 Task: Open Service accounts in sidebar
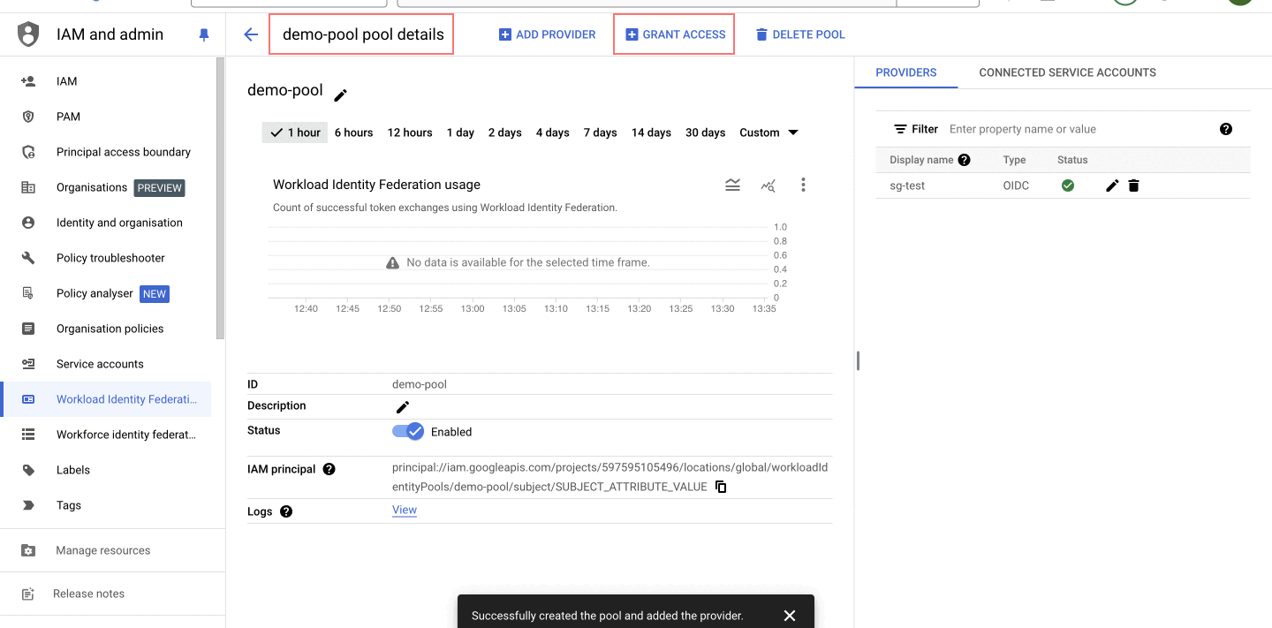click(x=100, y=364)
